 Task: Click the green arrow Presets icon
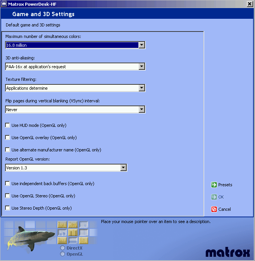(214, 185)
